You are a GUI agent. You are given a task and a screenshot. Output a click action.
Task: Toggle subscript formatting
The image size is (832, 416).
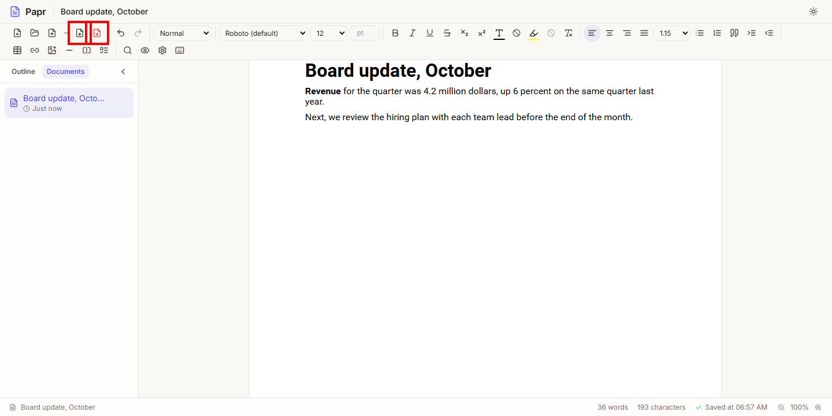click(465, 33)
